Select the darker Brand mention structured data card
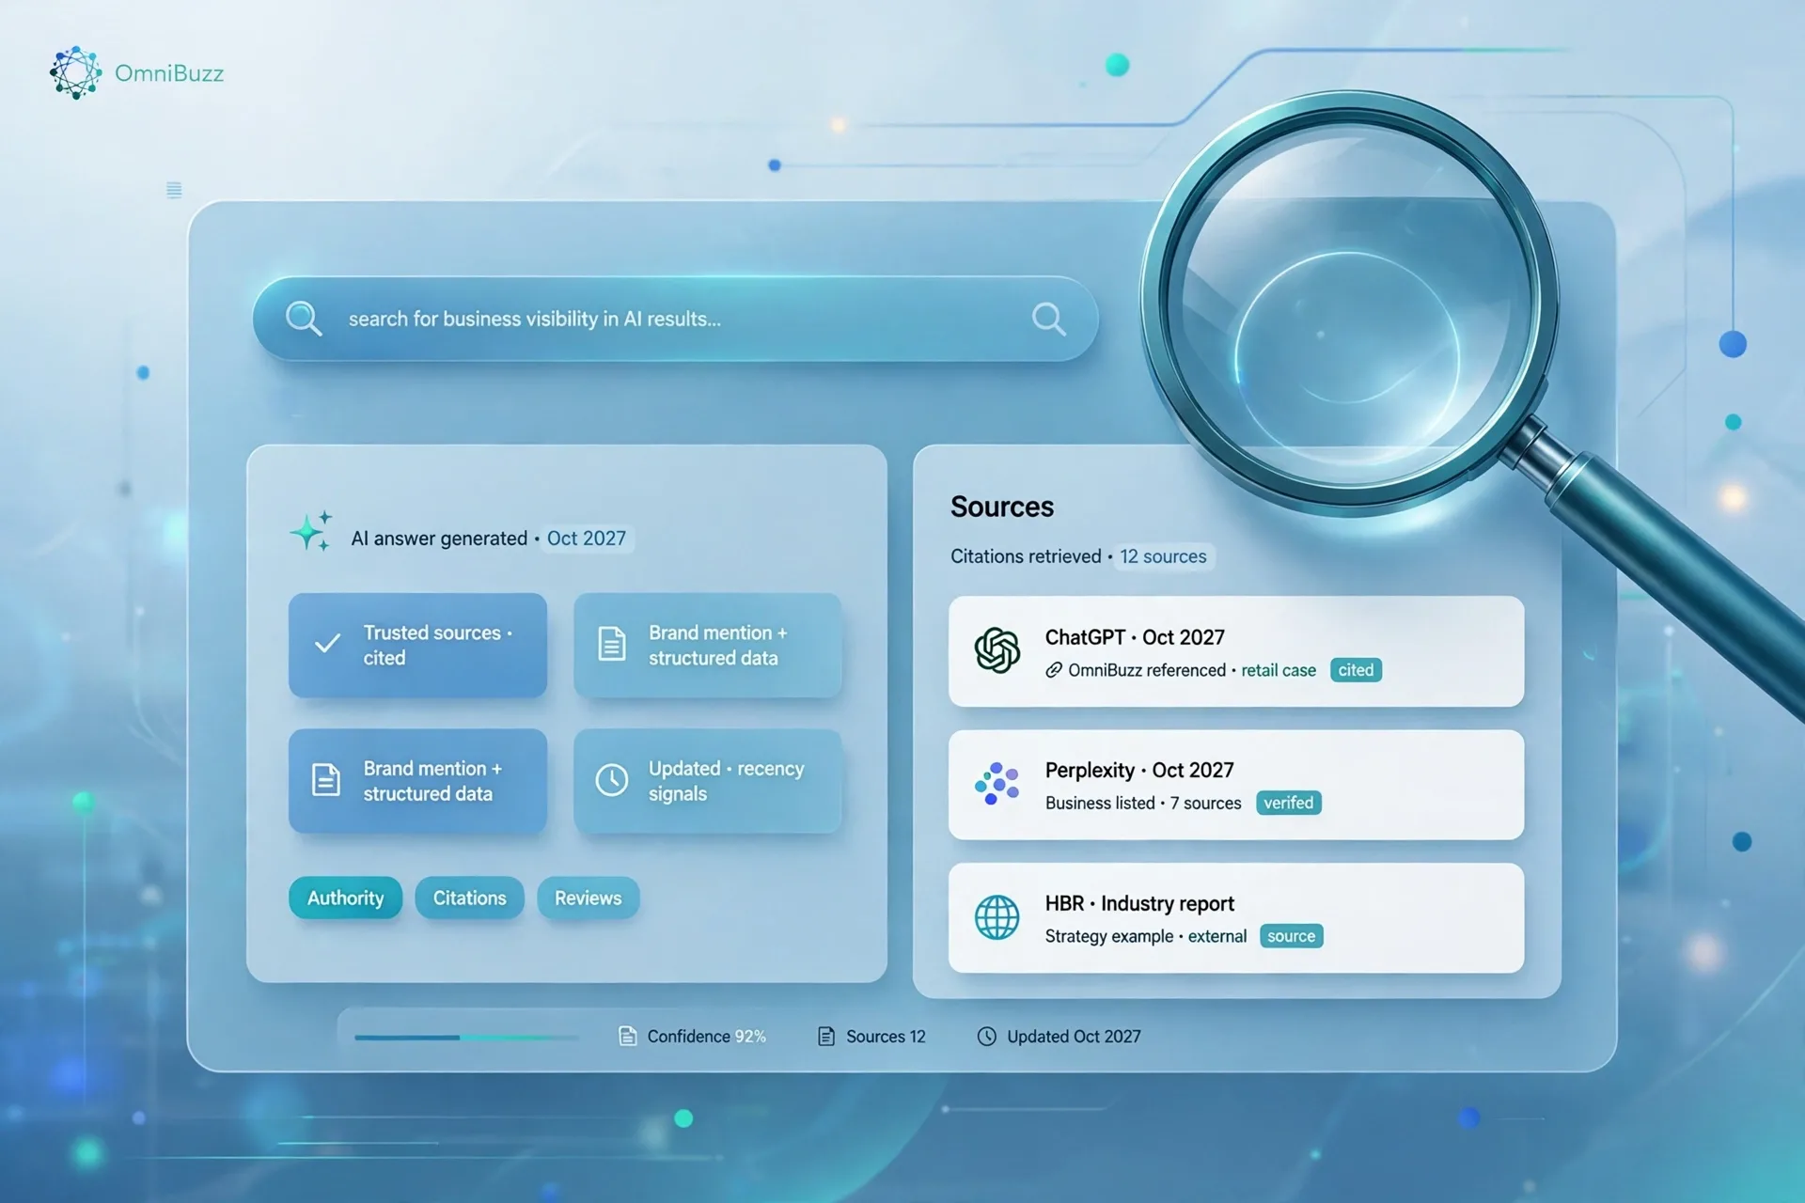 pyautogui.click(x=417, y=780)
